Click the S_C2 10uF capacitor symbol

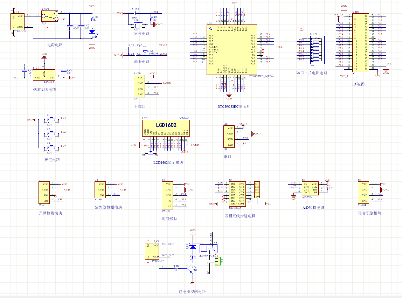(x=81, y=26)
